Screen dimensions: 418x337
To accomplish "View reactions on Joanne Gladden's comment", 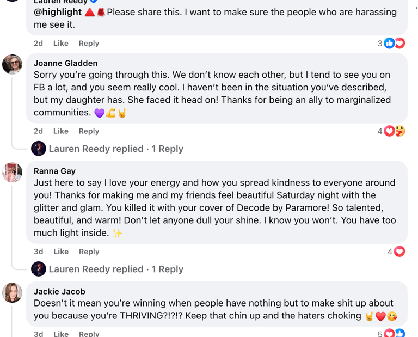I will pyautogui.click(x=394, y=131).
